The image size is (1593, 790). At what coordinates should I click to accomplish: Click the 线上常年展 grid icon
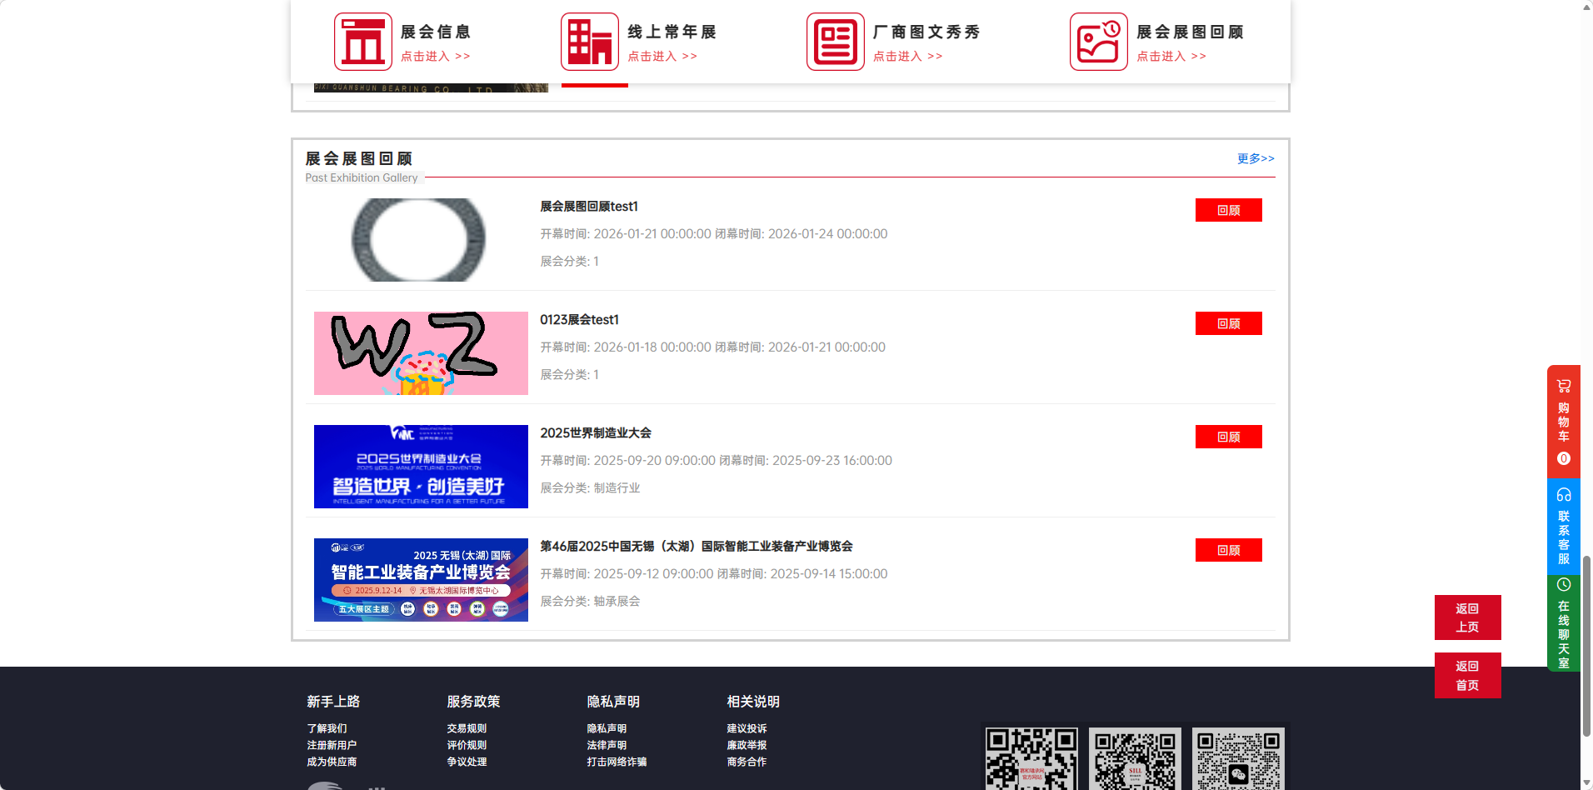(x=589, y=42)
